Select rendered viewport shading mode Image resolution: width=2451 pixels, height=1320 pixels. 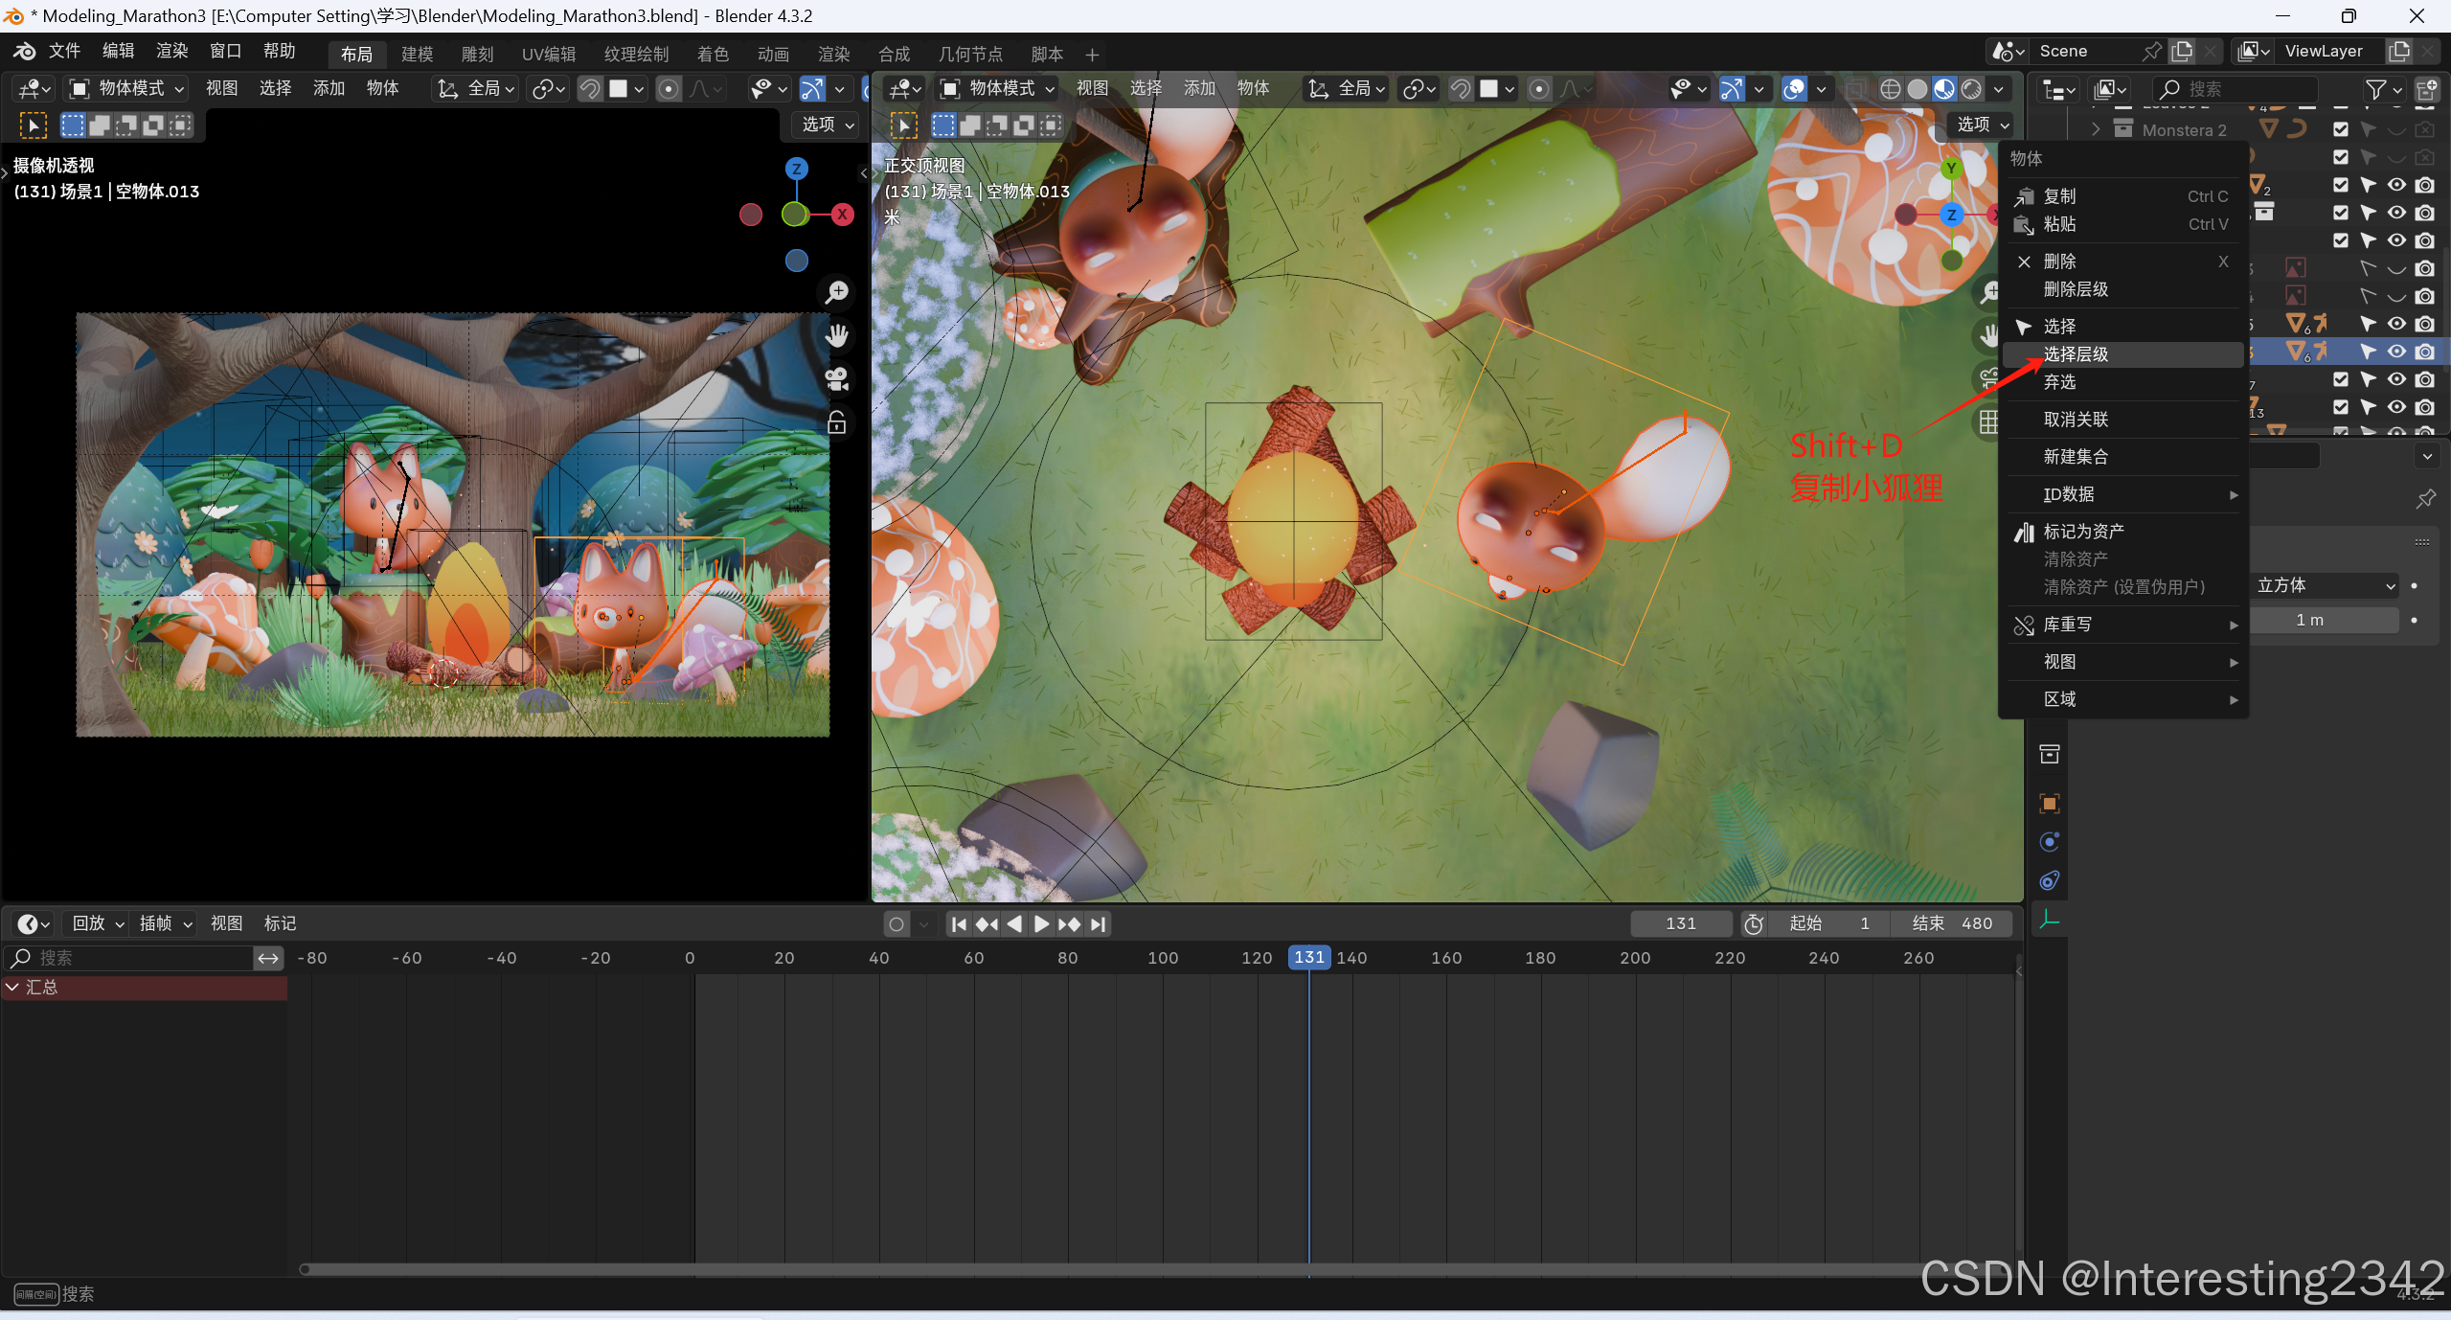coord(1971,89)
